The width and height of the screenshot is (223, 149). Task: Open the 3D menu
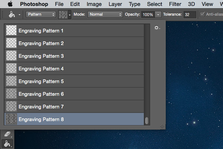(191, 4)
